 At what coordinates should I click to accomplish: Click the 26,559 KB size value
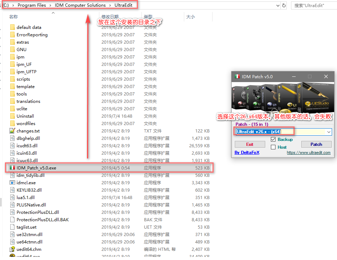[199, 146]
